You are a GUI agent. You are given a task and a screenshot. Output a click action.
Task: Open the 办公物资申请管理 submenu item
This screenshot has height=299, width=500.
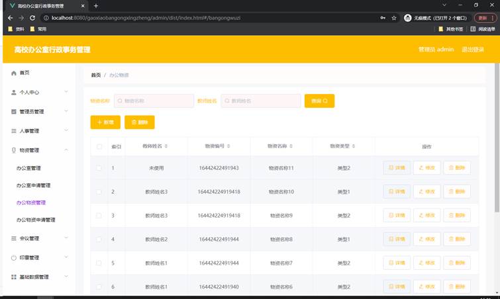click(x=36, y=220)
